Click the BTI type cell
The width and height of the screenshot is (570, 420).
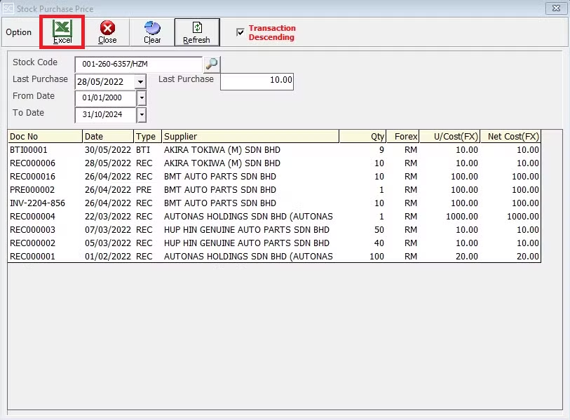point(143,150)
